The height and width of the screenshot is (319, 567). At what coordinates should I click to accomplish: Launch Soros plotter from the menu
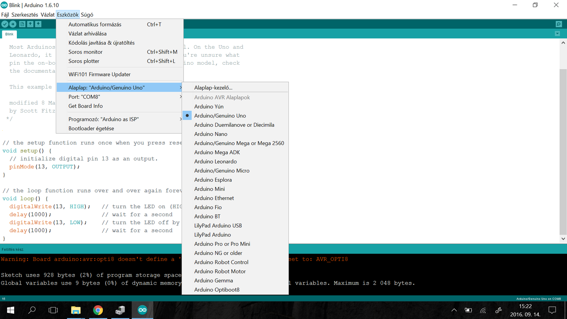click(x=120, y=61)
